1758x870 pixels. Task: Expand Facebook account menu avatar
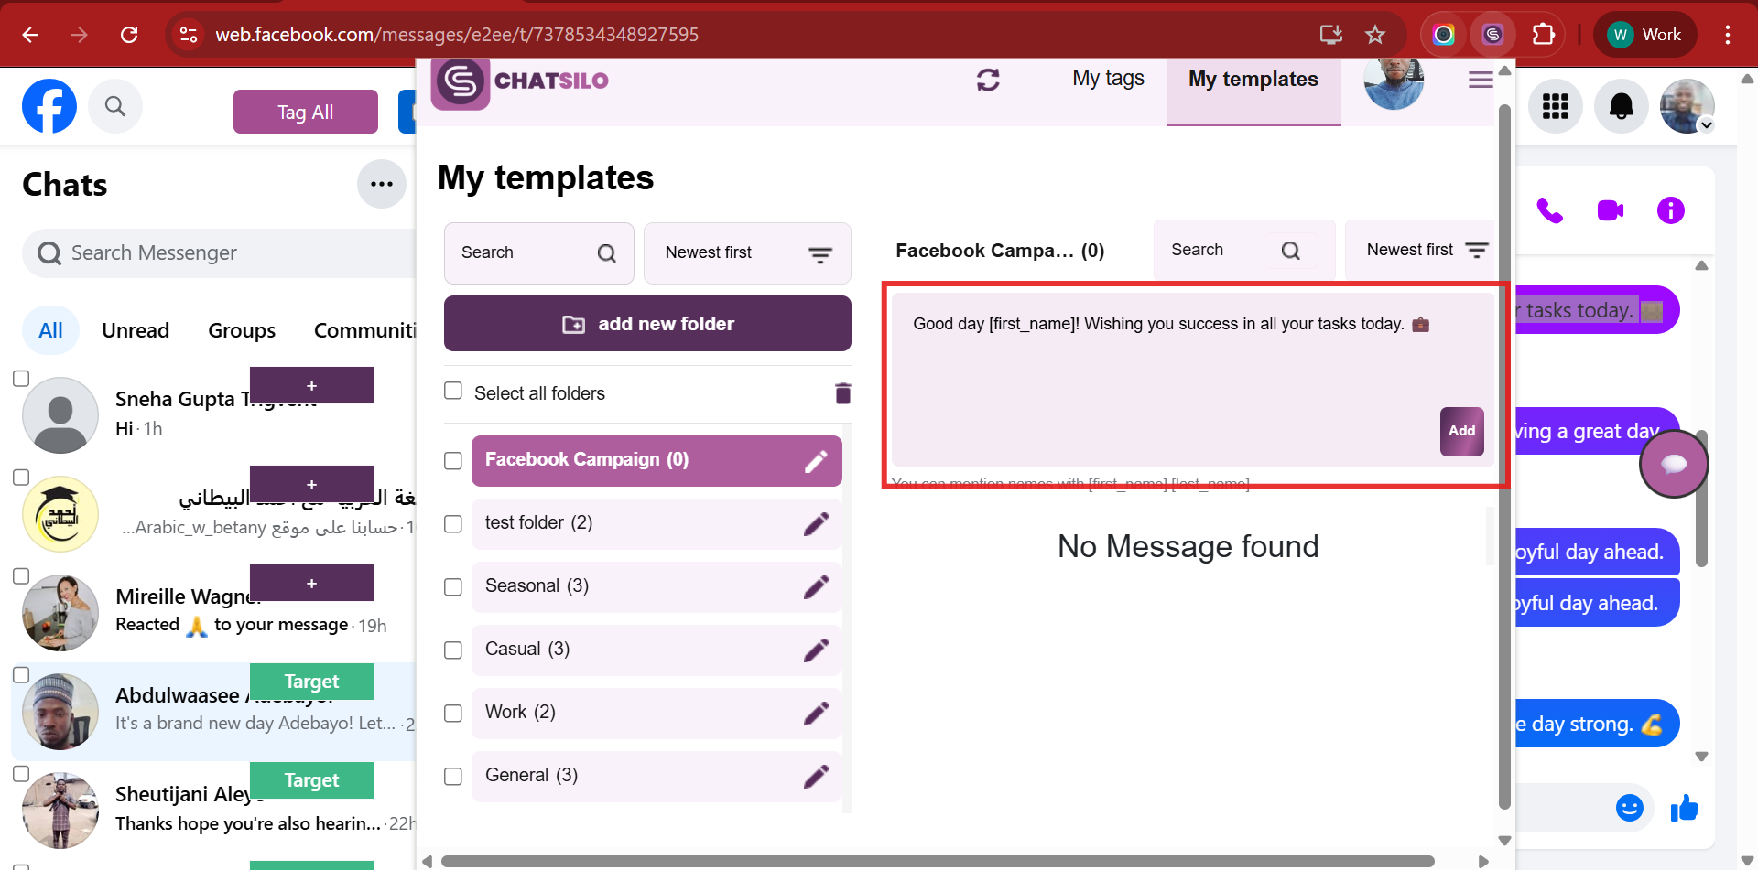point(1687,106)
